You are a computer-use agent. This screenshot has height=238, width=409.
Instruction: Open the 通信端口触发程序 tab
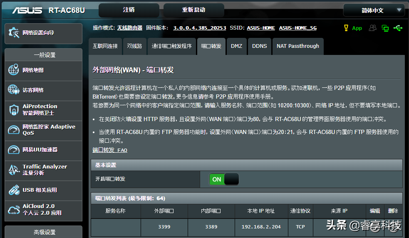pyautogui.click(x=172, y=46)
